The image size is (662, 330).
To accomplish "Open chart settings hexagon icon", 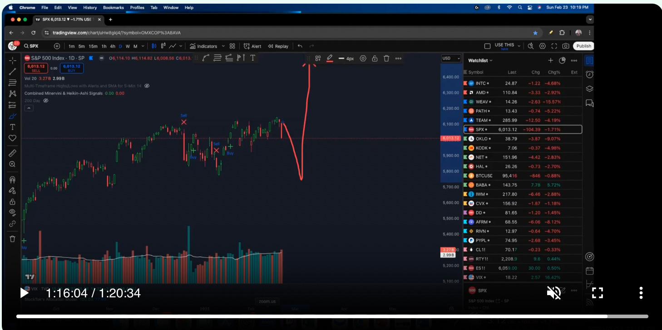I will 543,46.
